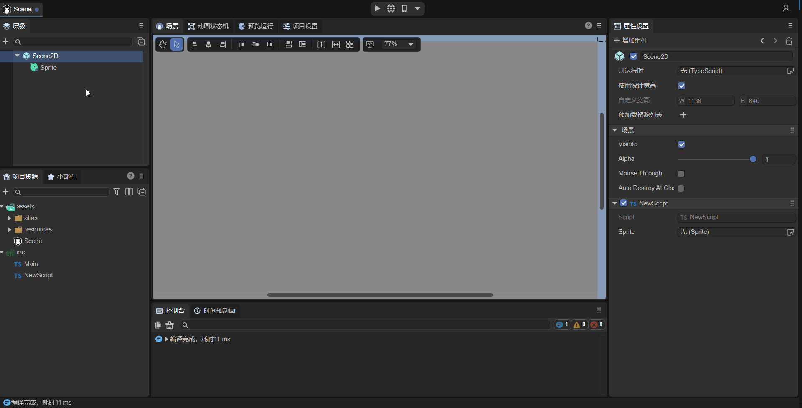Click the filter icon in project assets
802x408 pixels.
click(117, 192)
